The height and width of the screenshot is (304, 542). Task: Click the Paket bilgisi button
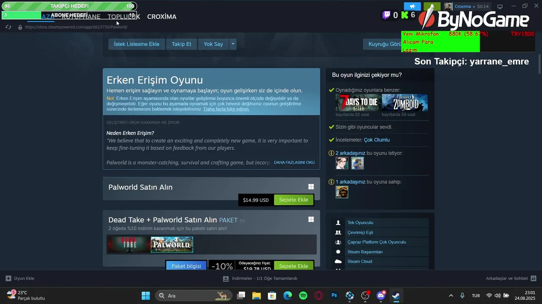click(x=186, y=266)
